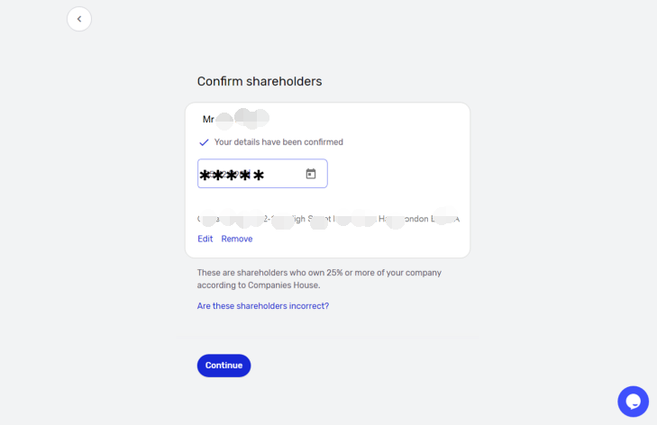Click the 25% ownership explanation paragraph
Screen dimensions: 657x425
[319, 279]
